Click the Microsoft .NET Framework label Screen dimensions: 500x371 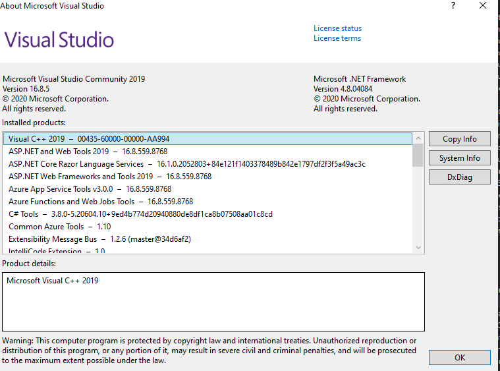pyautogui.click(x=360, y=79)
